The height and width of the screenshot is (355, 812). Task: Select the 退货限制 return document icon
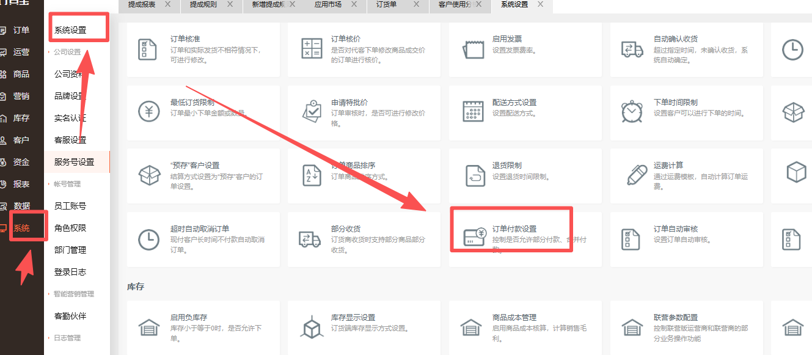(x=474, y=175)
